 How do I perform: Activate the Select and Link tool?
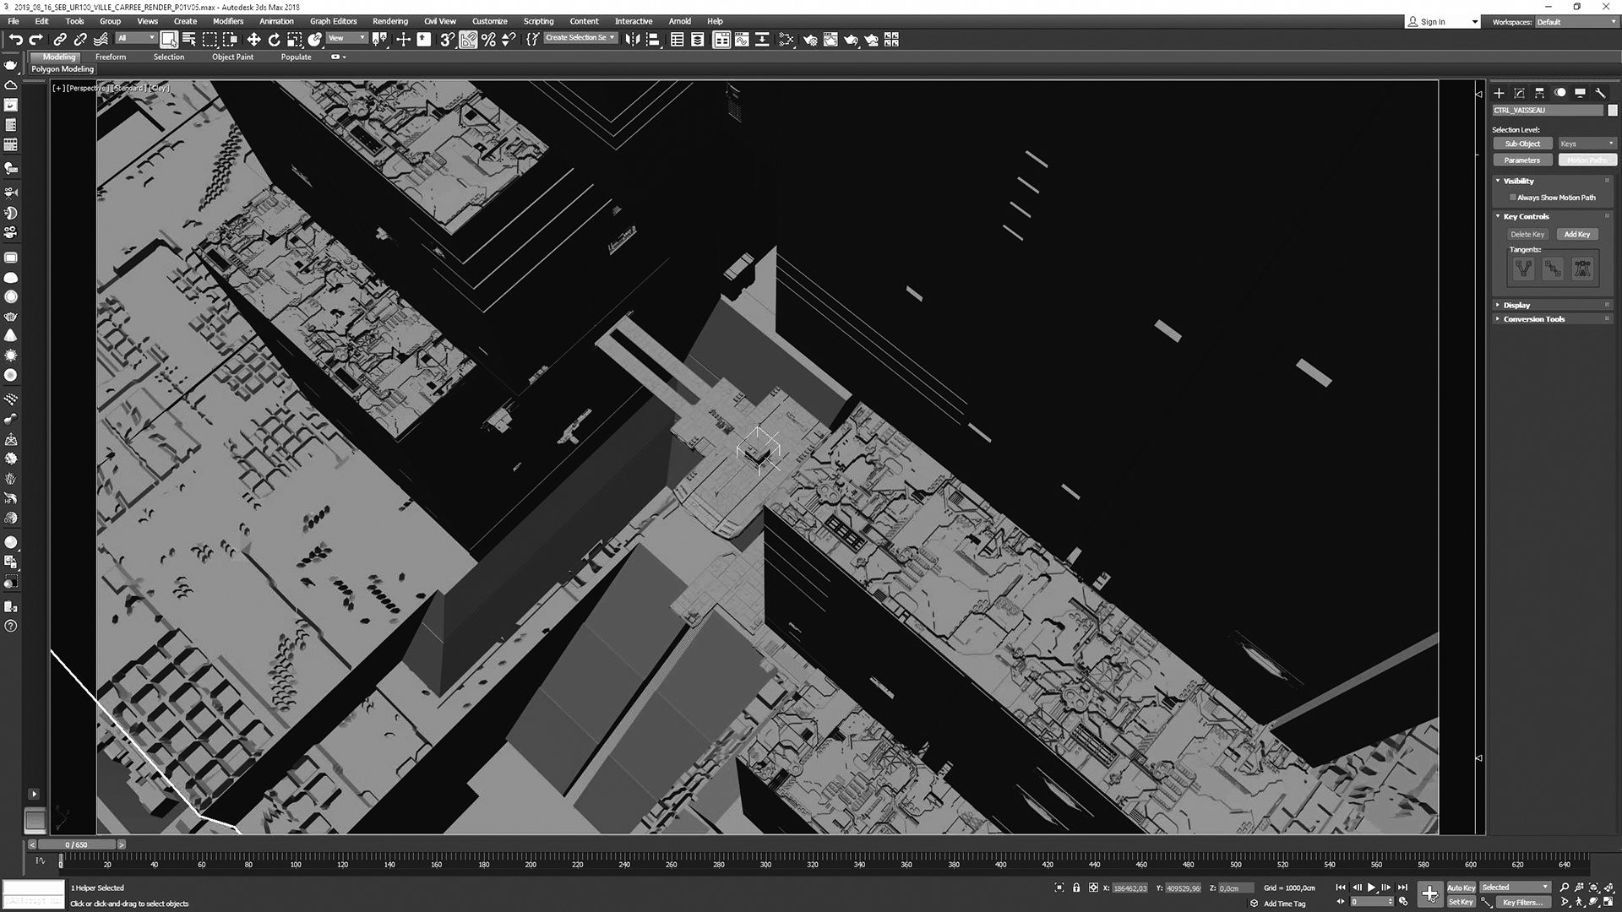[x=60, y=39]
